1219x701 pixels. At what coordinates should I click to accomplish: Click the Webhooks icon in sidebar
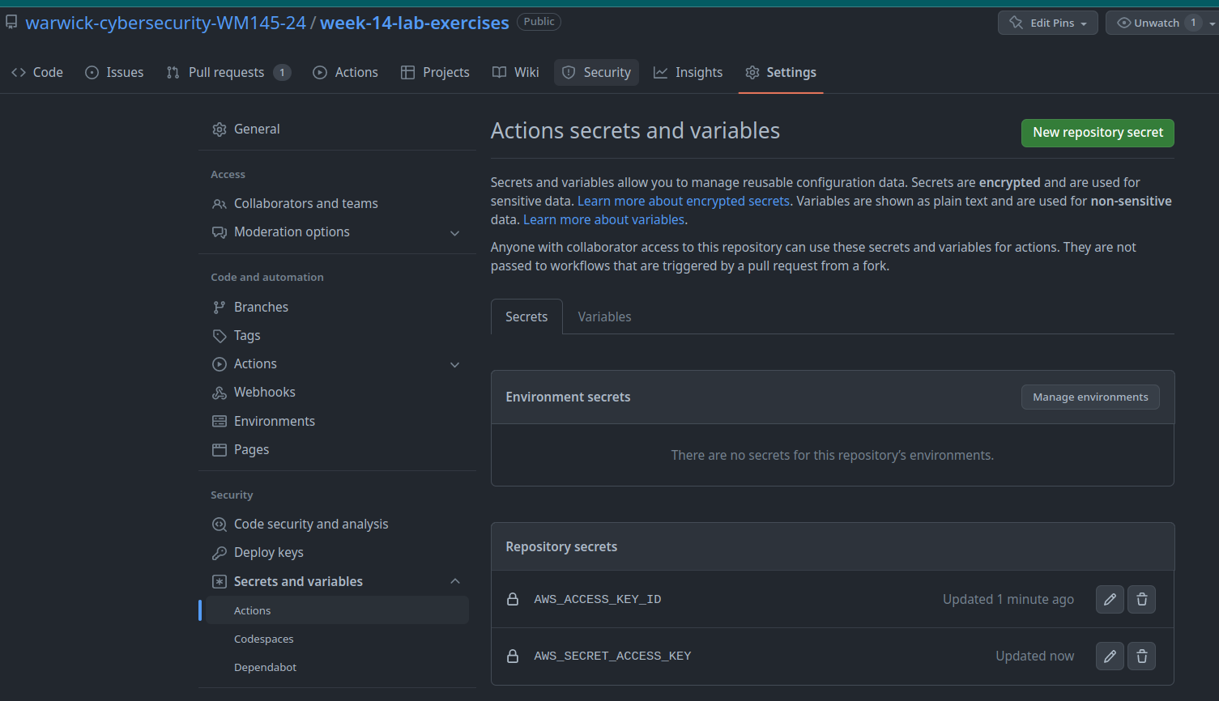pyautogui.click(x=220, y=393)
